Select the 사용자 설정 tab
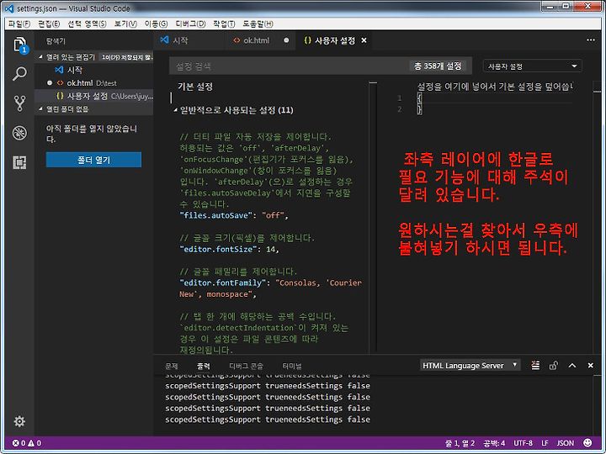Viewport: 606px width, 454px height. [x=335, y=40]
